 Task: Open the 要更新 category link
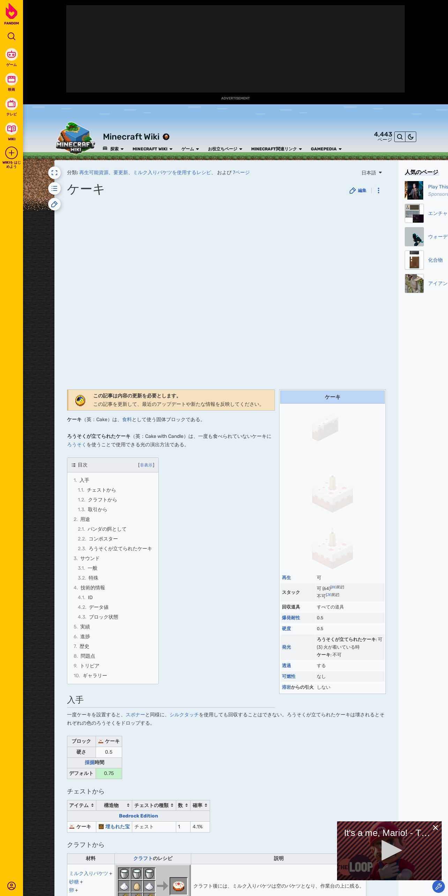[121, 172]
